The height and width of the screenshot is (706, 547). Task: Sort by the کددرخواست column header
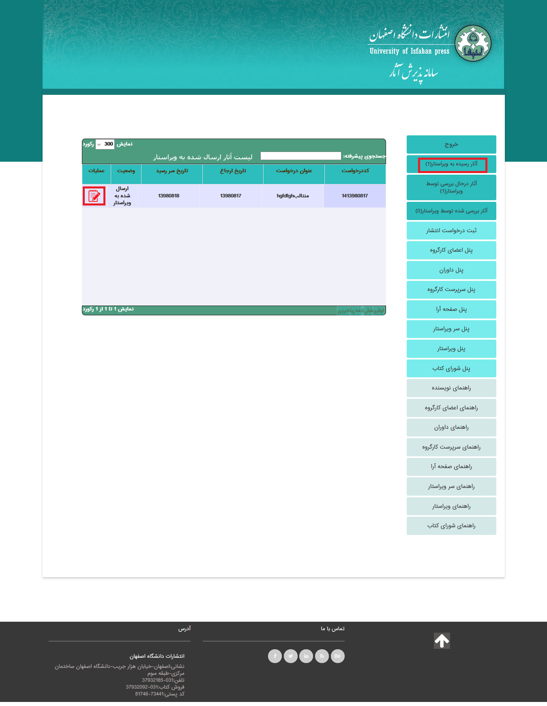coord(355,171)
